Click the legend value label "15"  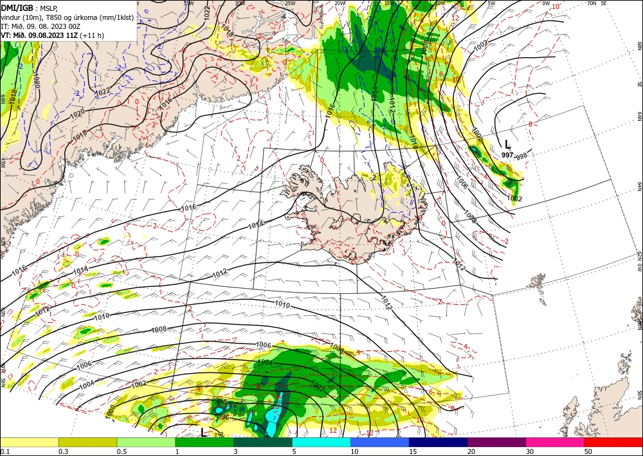click(413, 451)
